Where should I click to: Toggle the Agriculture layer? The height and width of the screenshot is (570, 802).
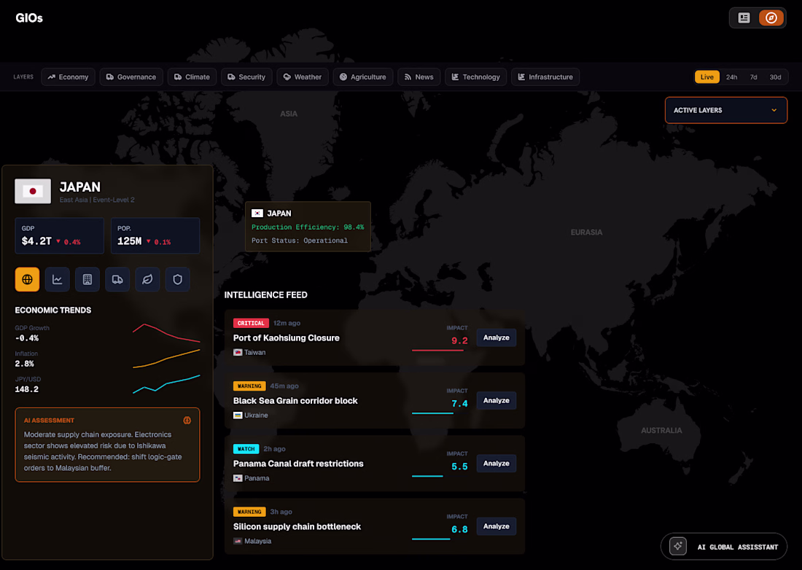pos(363,77)
